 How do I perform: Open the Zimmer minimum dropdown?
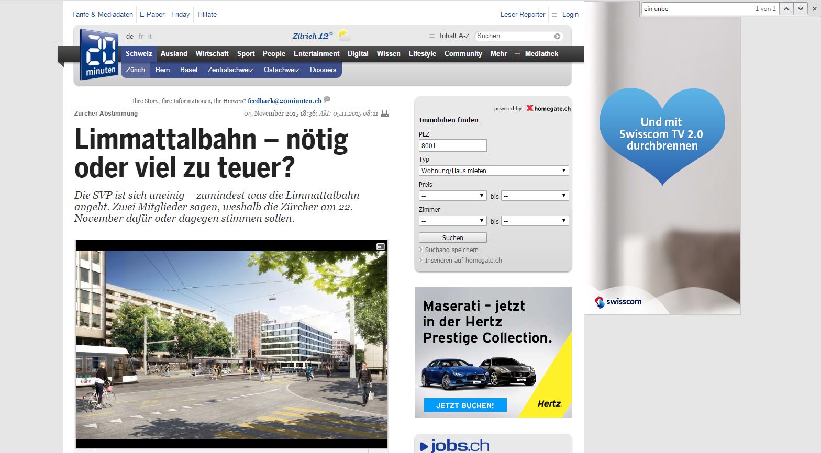pos(453,221)
